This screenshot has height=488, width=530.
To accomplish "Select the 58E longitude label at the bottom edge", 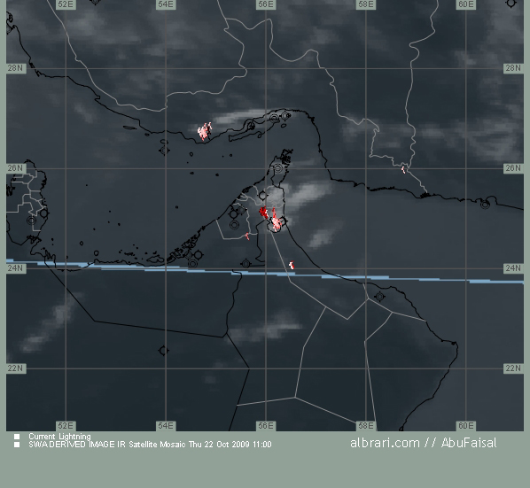I will point(366,426).
